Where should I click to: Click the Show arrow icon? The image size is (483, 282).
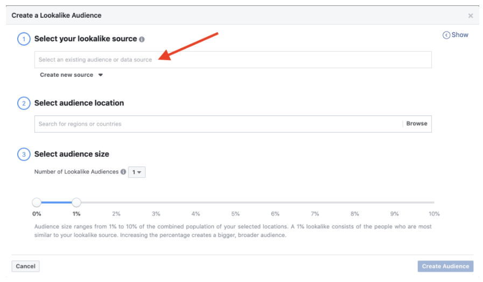(x=446, y=35)
